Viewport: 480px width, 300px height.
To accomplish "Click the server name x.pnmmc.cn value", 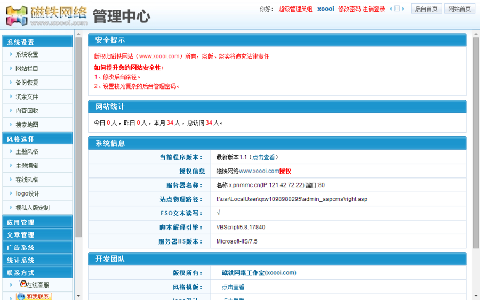I will point(270,185).
